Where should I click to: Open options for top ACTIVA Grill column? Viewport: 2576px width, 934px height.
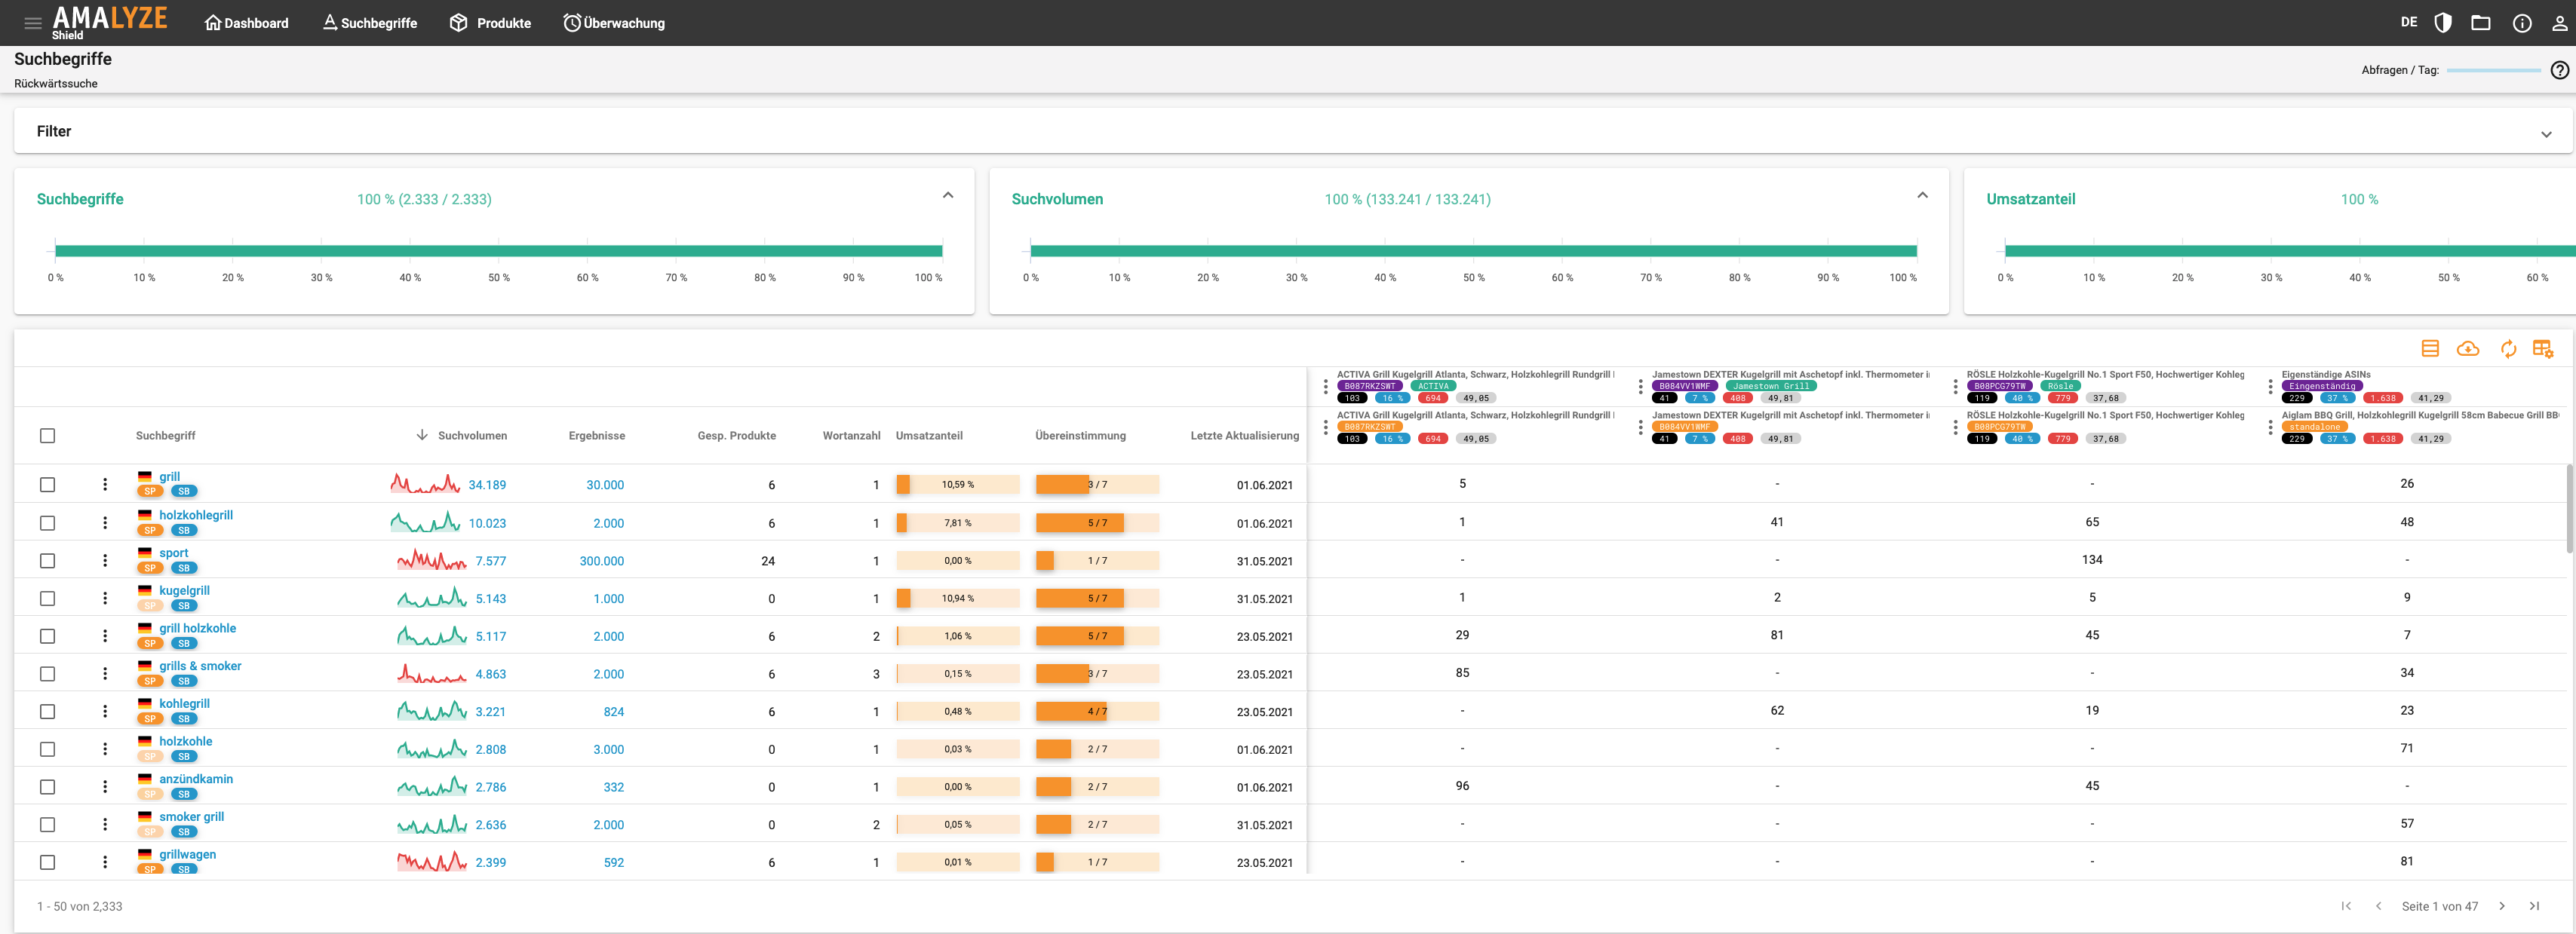[x=1326, y=387]
